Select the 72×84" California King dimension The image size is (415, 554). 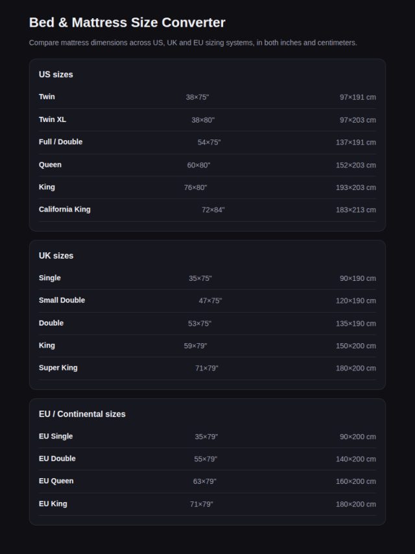click(213, 210)
